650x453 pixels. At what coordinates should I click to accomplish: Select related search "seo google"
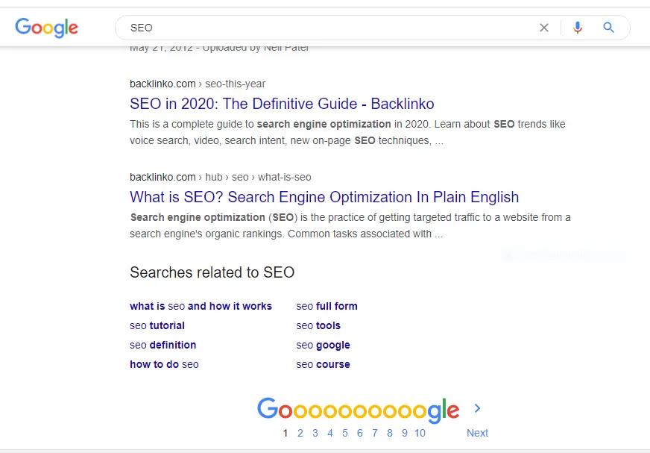[x=323, y=345]
